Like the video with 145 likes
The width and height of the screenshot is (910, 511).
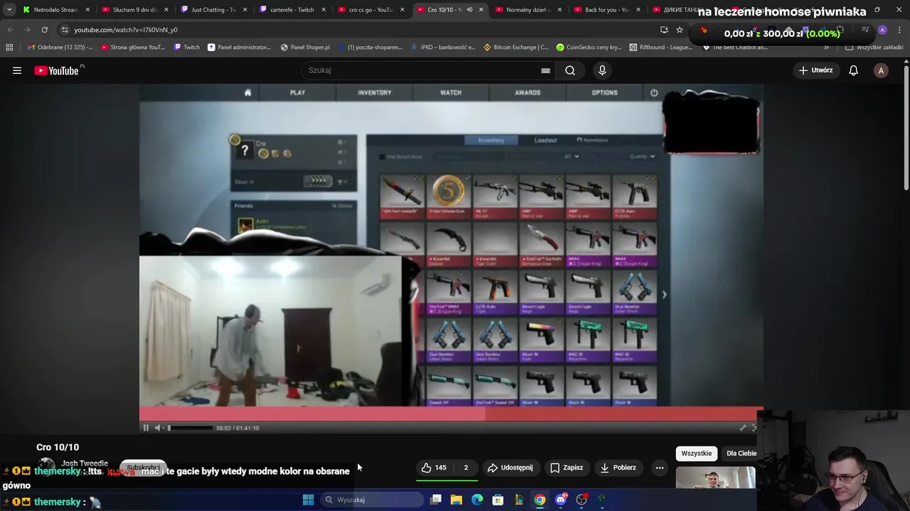(x=434, y=468)
